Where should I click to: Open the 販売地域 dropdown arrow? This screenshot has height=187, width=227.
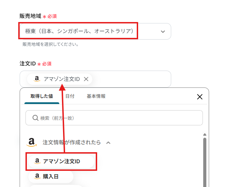163,31
